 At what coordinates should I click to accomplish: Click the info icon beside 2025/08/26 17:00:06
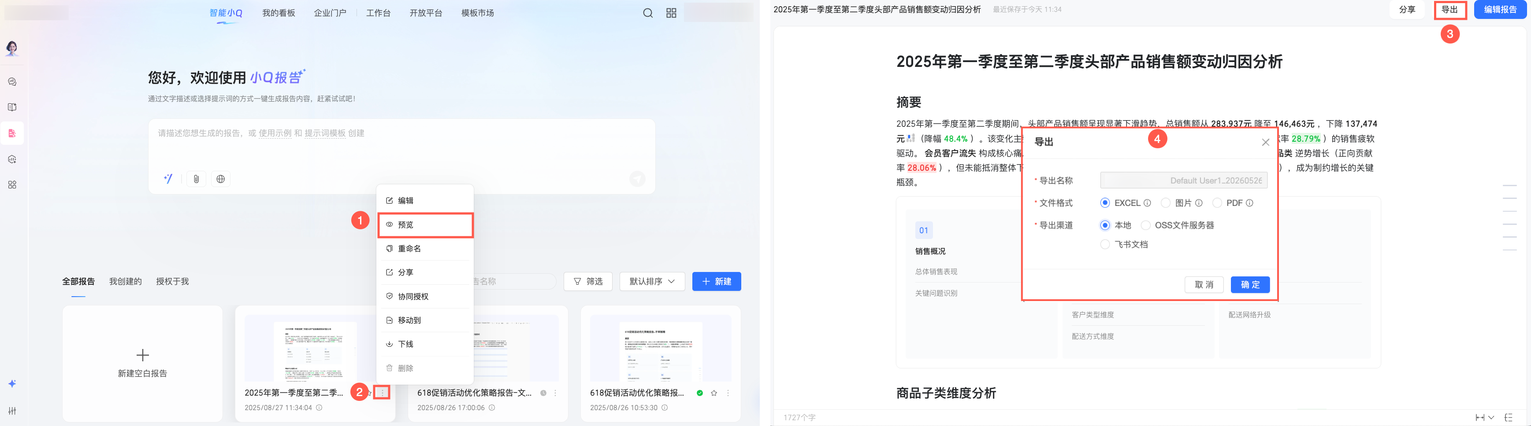[491, 408]
